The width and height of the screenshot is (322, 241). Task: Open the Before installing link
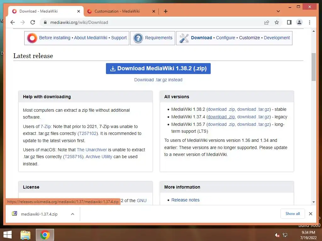[55, 38]
